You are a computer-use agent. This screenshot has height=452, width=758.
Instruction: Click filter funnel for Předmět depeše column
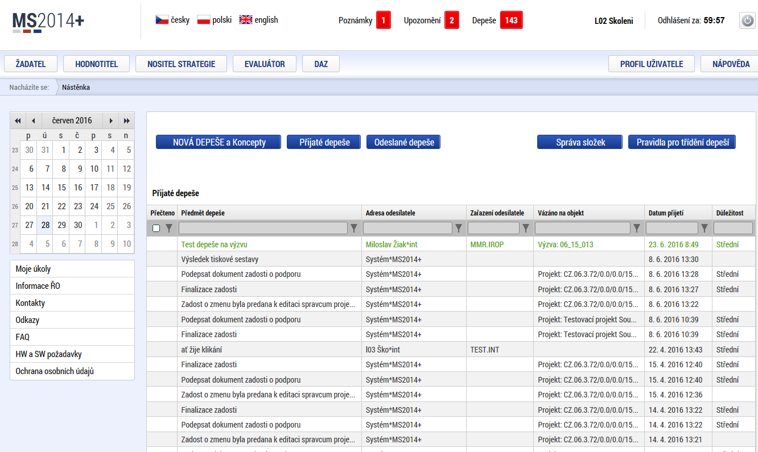354,229
